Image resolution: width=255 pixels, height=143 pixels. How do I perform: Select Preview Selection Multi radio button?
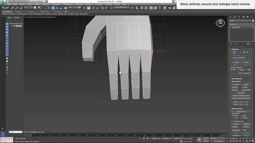247,70
